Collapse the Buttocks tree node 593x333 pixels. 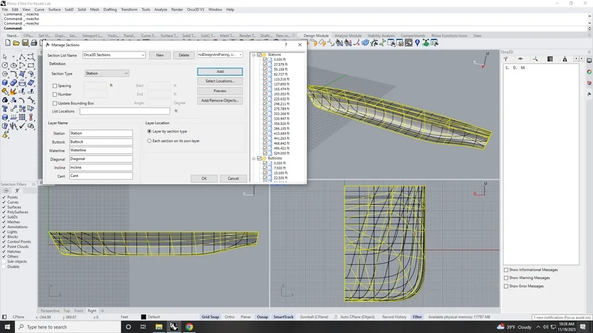[254, 159]
